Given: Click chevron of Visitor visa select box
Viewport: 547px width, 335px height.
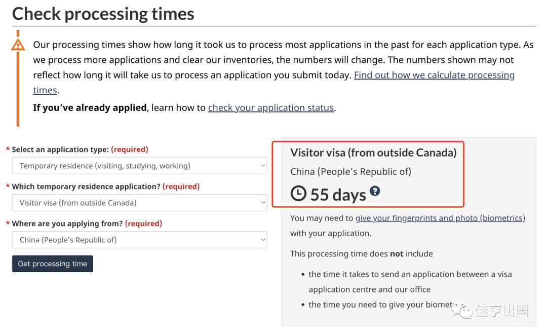Looking at the screenshot, I should pyautogui.click(x=263, y=203).
